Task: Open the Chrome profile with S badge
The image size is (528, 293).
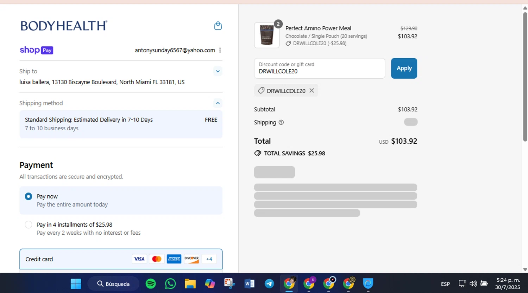Action: coord(309,283)
